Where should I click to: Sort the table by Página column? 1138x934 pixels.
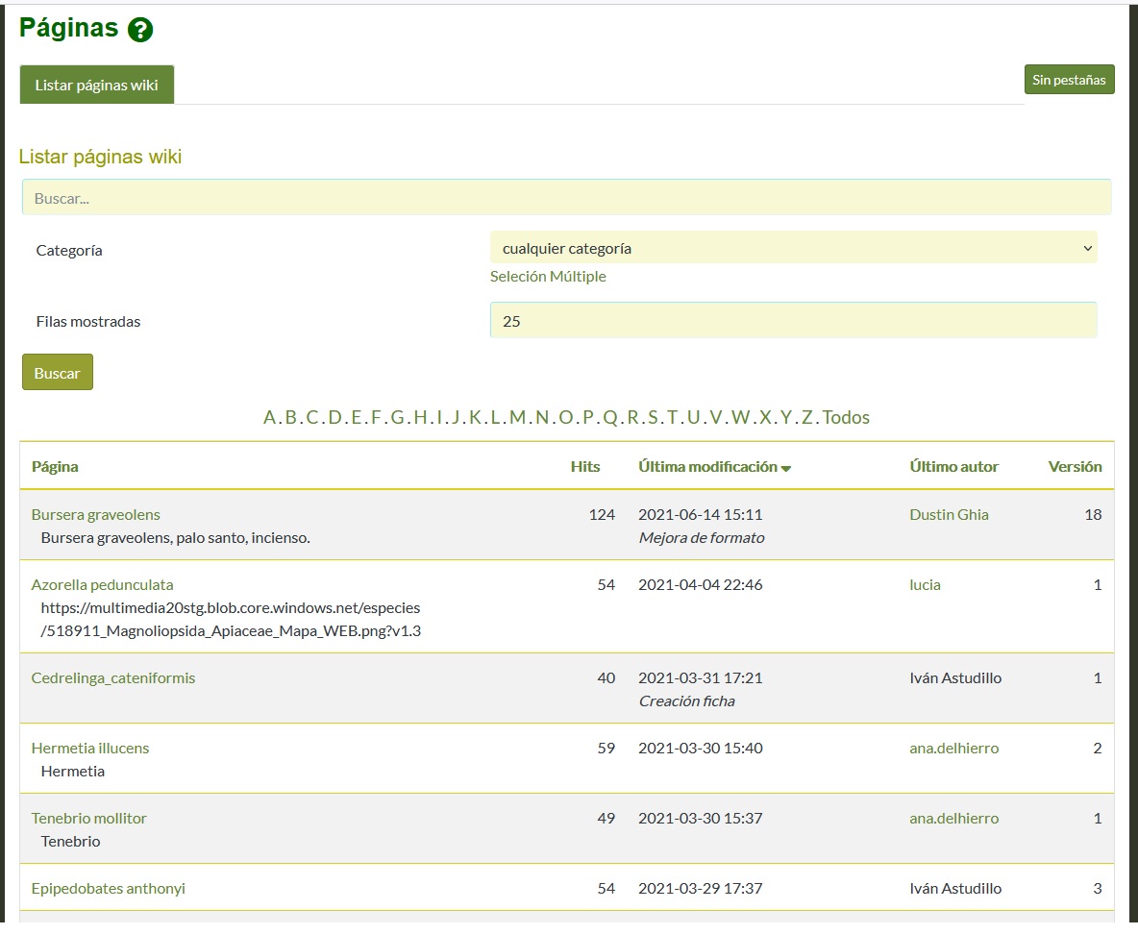pyautogui.click(x=55, y=467)
